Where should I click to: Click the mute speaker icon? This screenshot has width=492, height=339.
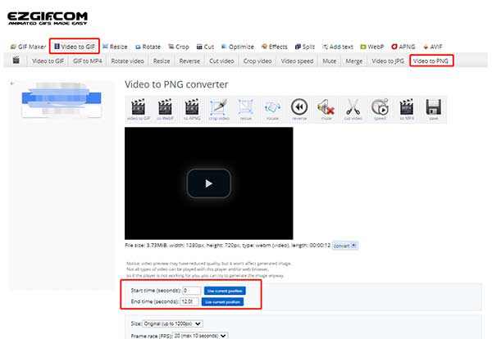(x=326, y=110)
